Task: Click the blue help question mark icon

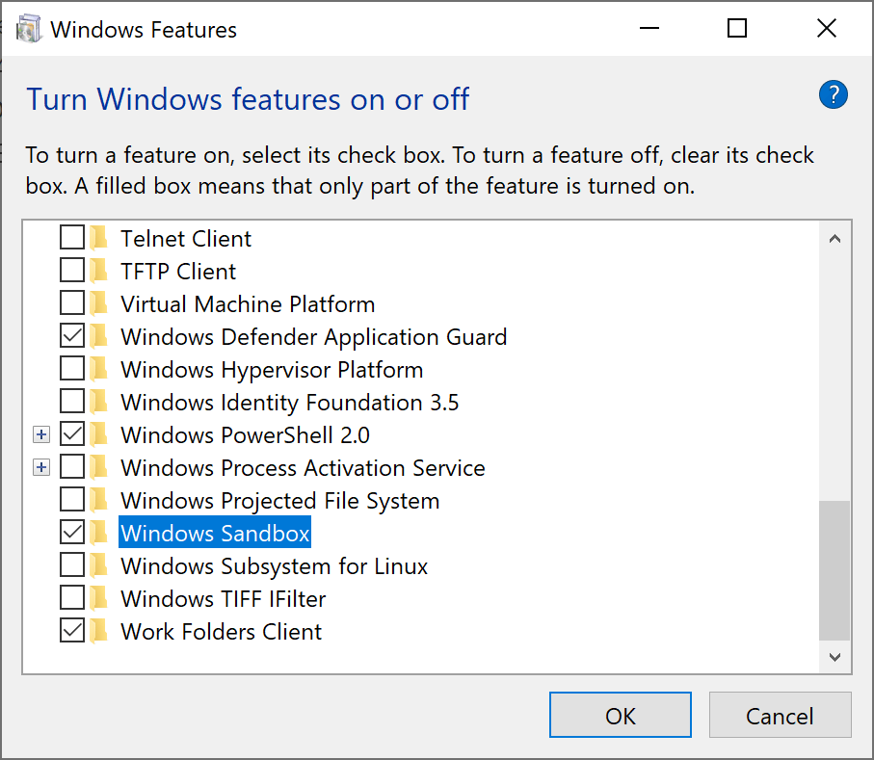Action: pos(833,94)
